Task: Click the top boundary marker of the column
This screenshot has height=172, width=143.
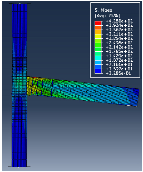Action: click(x=20, y=3)
